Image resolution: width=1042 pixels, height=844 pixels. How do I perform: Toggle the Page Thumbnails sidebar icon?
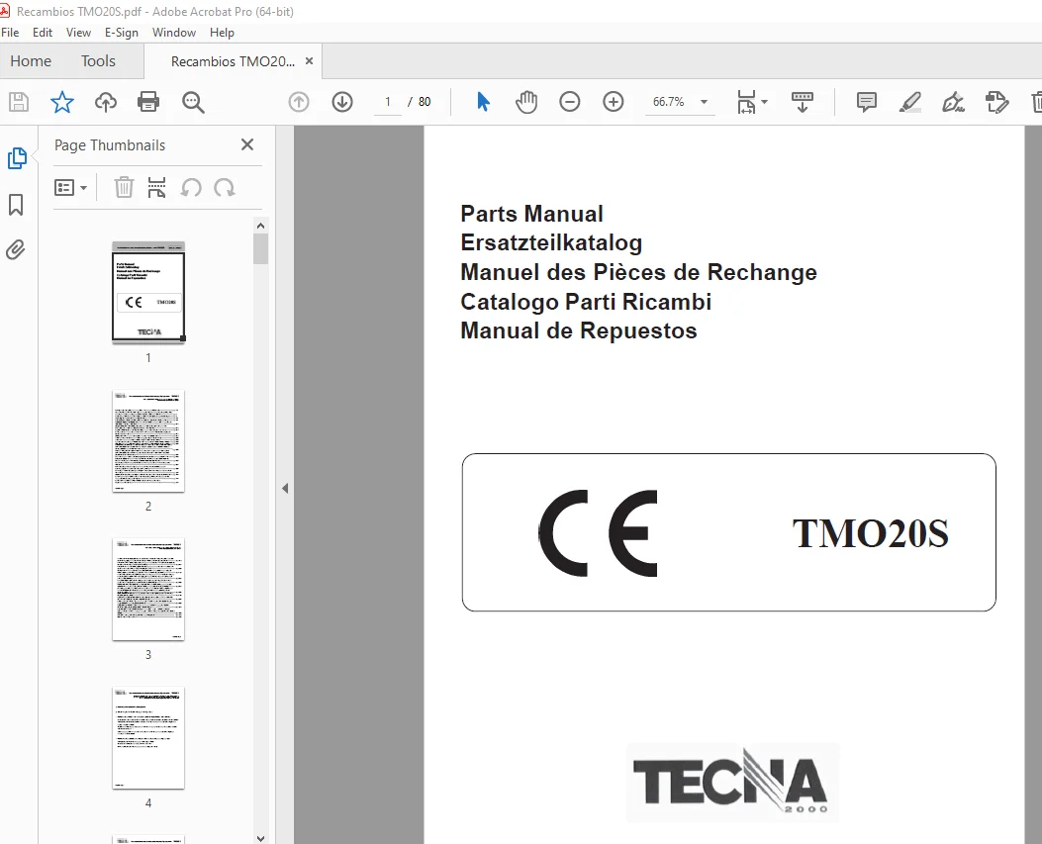(17, 158)
